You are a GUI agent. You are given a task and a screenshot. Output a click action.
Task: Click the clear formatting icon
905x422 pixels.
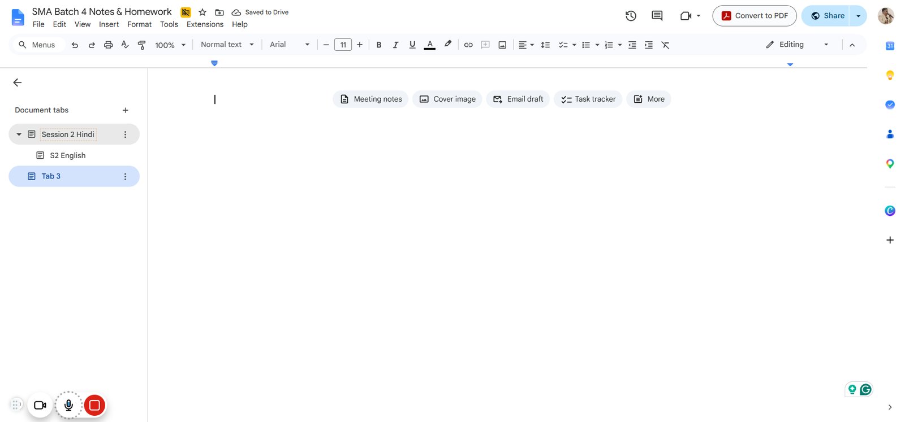[665, 45]
